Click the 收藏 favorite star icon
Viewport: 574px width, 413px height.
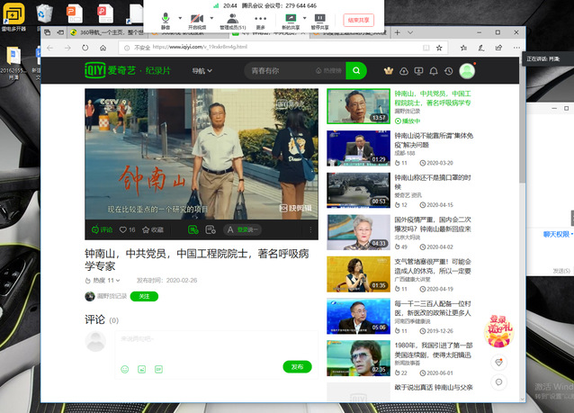(x=146, y=230)
